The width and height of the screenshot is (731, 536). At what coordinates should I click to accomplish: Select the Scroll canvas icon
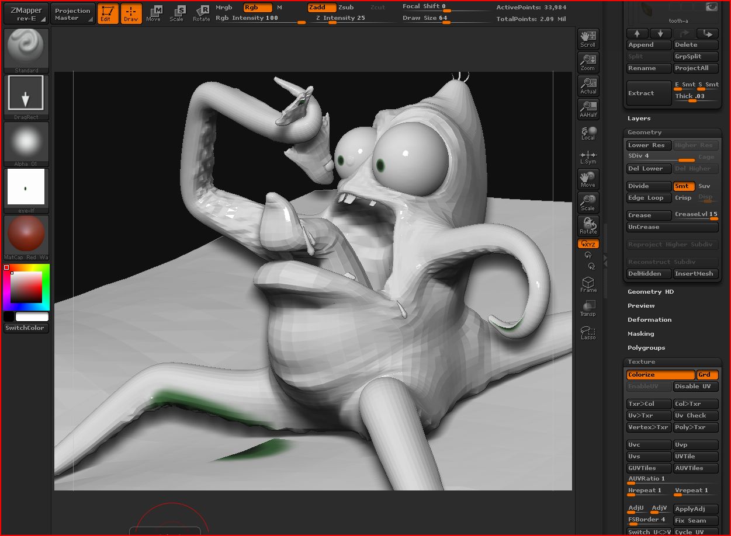tap(588, 39)
